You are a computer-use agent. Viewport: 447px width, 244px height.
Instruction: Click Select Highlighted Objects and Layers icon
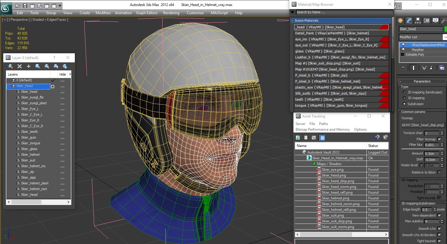click(38, 66)
